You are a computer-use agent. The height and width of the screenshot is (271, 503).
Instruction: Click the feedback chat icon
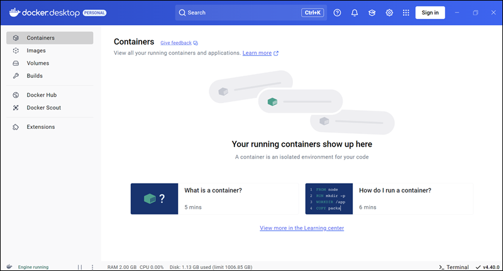[196, 43]
